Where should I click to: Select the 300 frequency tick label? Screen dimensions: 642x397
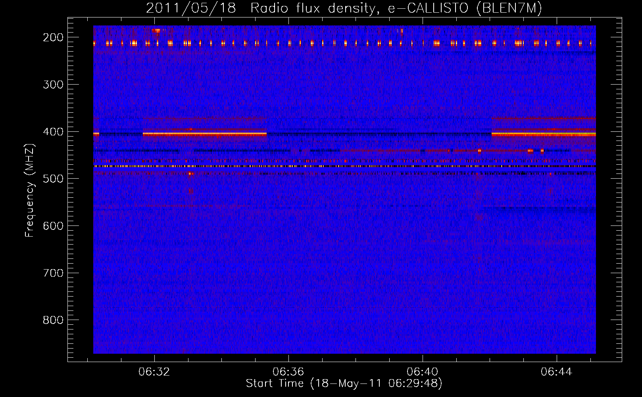(53, 85)
